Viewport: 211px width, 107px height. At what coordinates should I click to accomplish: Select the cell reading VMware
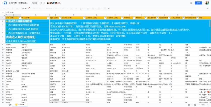(13, 66)
